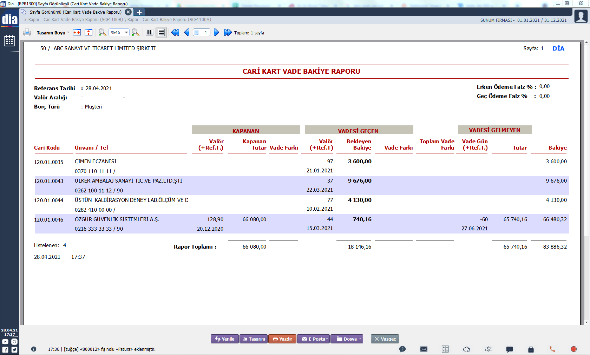590x355 pixels.
Task: Click the printer icon in the toolbar
Action: 27,33
